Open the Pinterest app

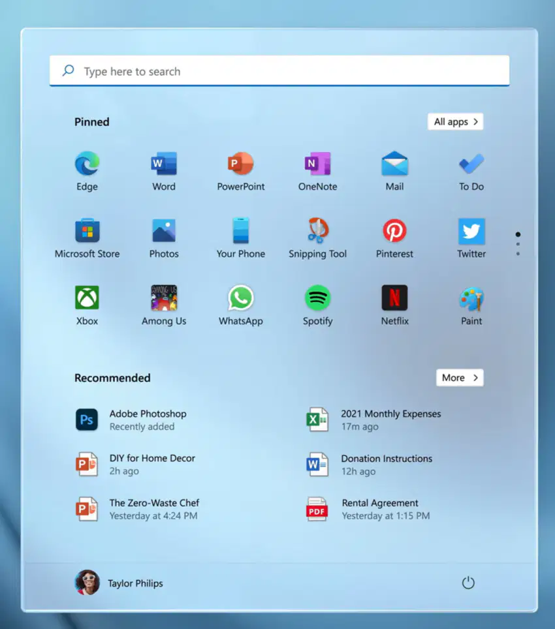[x=394, y=238]
